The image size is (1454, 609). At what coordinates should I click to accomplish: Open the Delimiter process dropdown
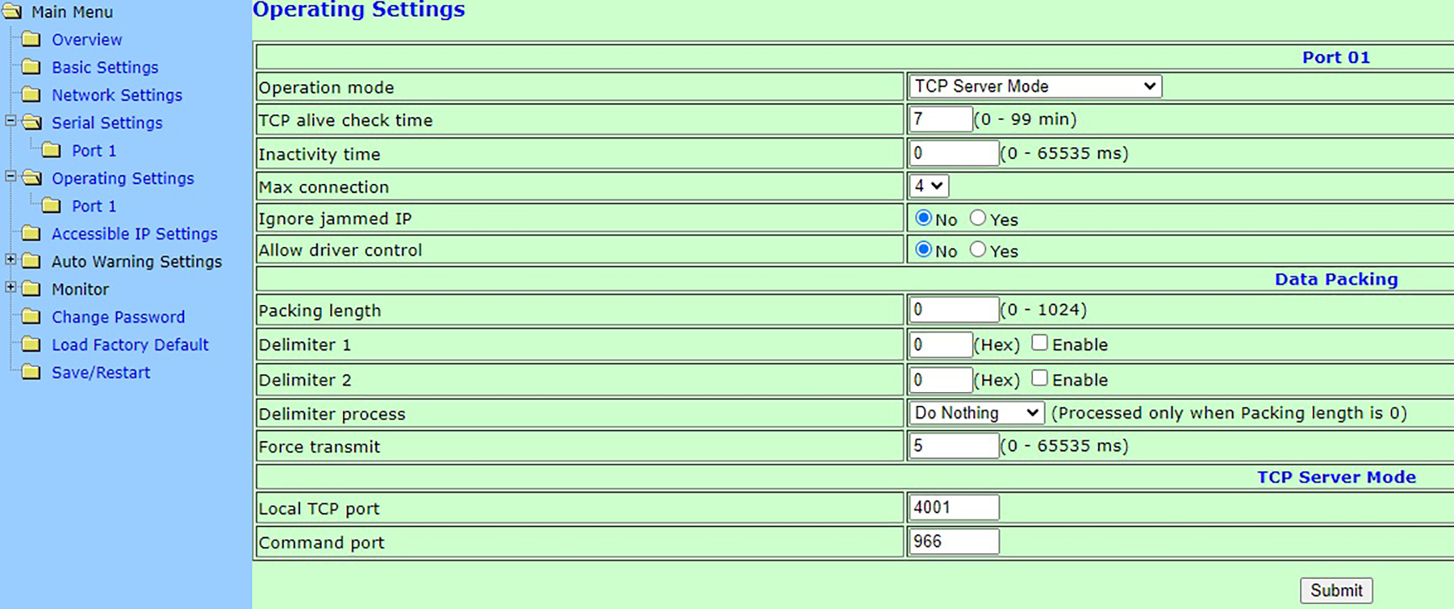pos(976,413)
